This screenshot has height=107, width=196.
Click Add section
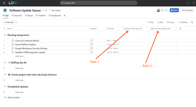pyautogui.click(x=12, y=98)
